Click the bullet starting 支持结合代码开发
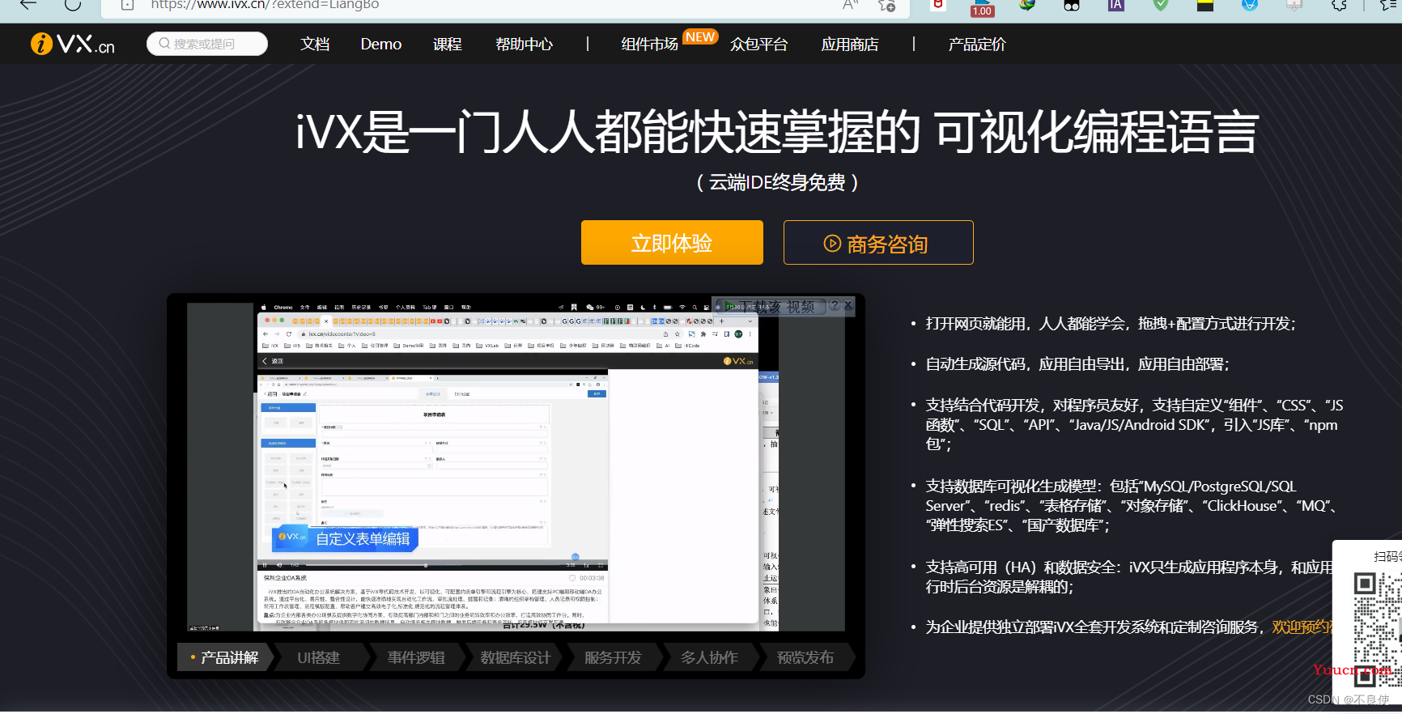 click(1134, 424)
